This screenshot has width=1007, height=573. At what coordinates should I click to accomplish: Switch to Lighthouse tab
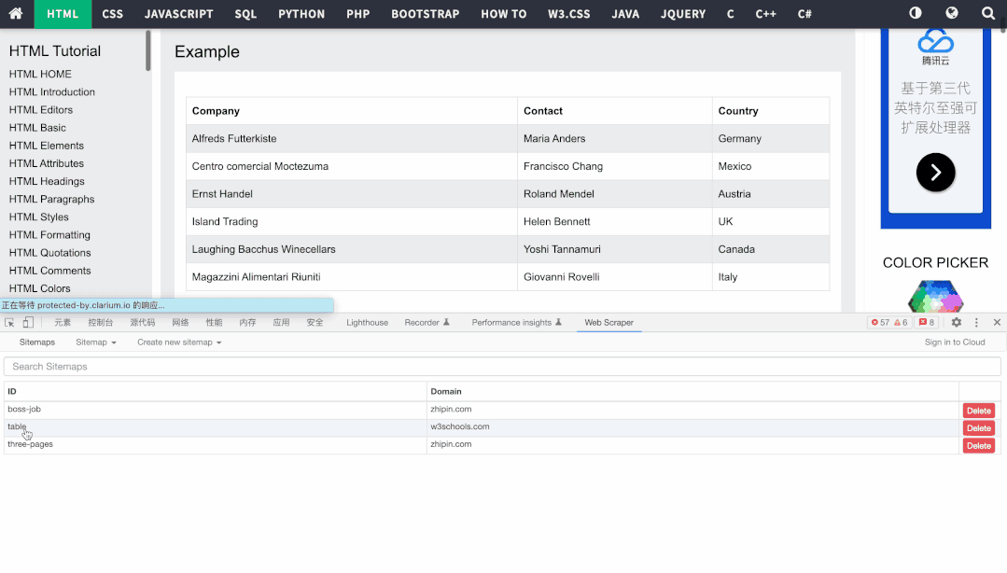click(x=367, y=323)
